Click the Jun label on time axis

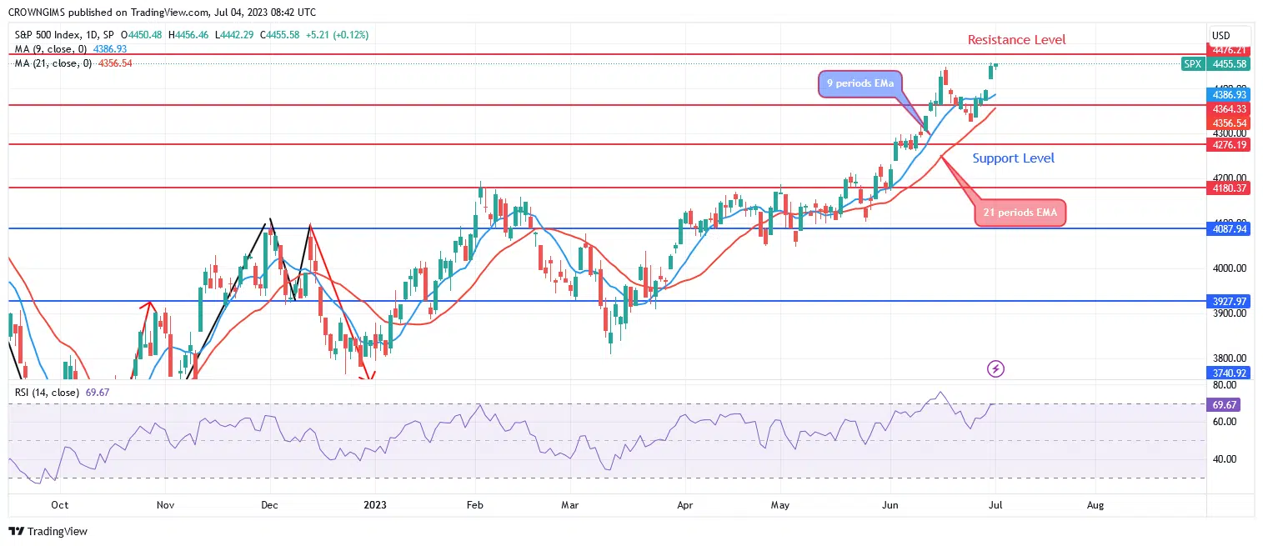[890, 505]
